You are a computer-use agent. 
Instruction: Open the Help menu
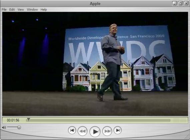pos(44,10)
